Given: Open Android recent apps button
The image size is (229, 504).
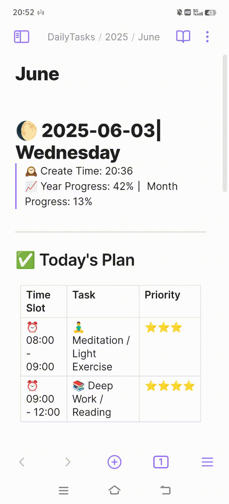Looking at the screenshot, I should [64, 490].
